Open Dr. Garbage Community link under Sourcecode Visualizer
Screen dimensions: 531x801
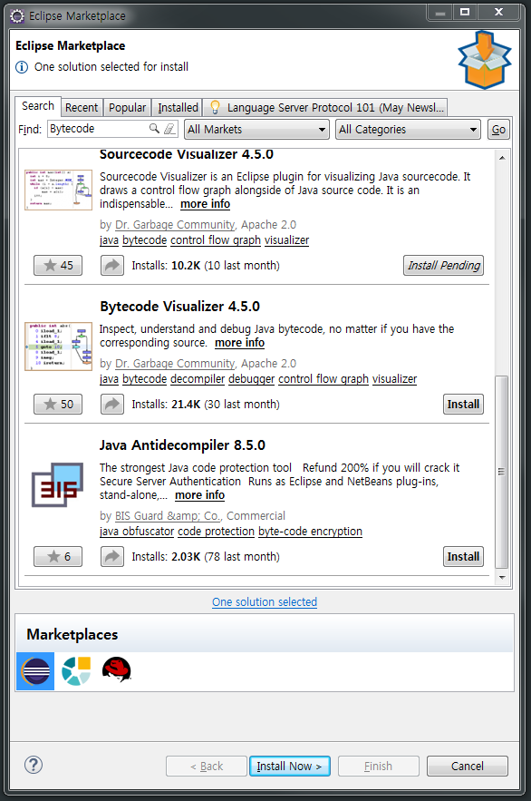pyautogui.click(x=175, y=225)
